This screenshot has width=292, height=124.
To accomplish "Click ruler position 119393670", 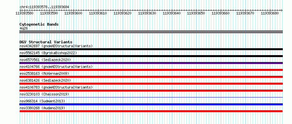I will tap(245, 13).
